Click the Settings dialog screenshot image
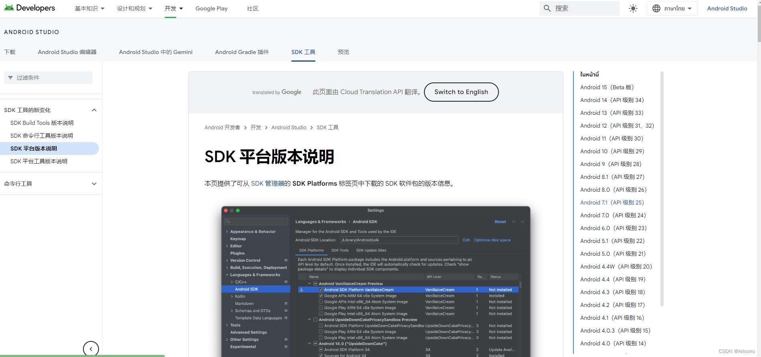This screenshot has width=761, height=357. click(x=376, y=281)
